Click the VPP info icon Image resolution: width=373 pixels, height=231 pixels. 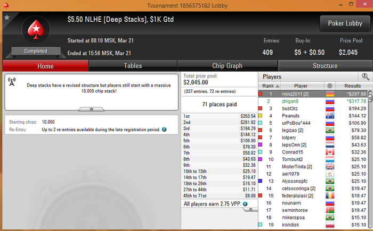[x=245, y=204]
